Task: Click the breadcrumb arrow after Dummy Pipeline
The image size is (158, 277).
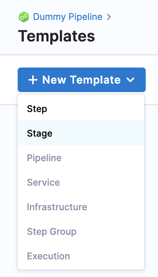Action: [x=109, y=17]
